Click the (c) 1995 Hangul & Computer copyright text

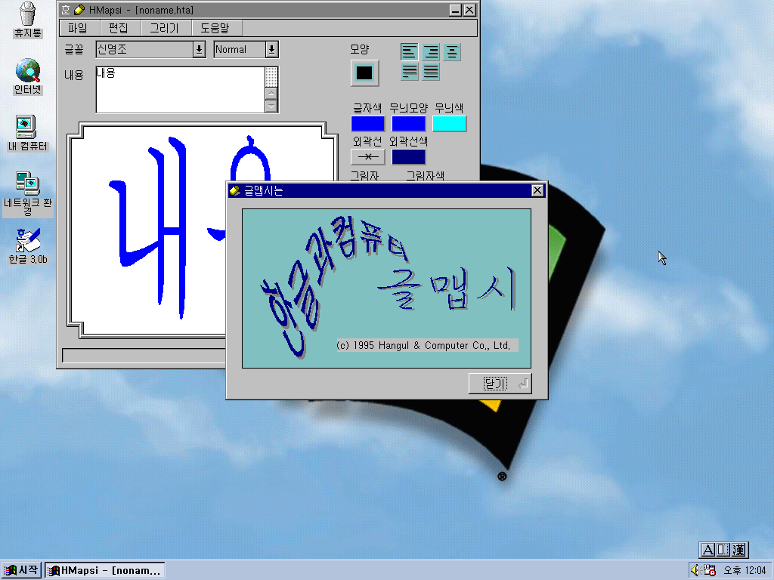pos(423,345)
